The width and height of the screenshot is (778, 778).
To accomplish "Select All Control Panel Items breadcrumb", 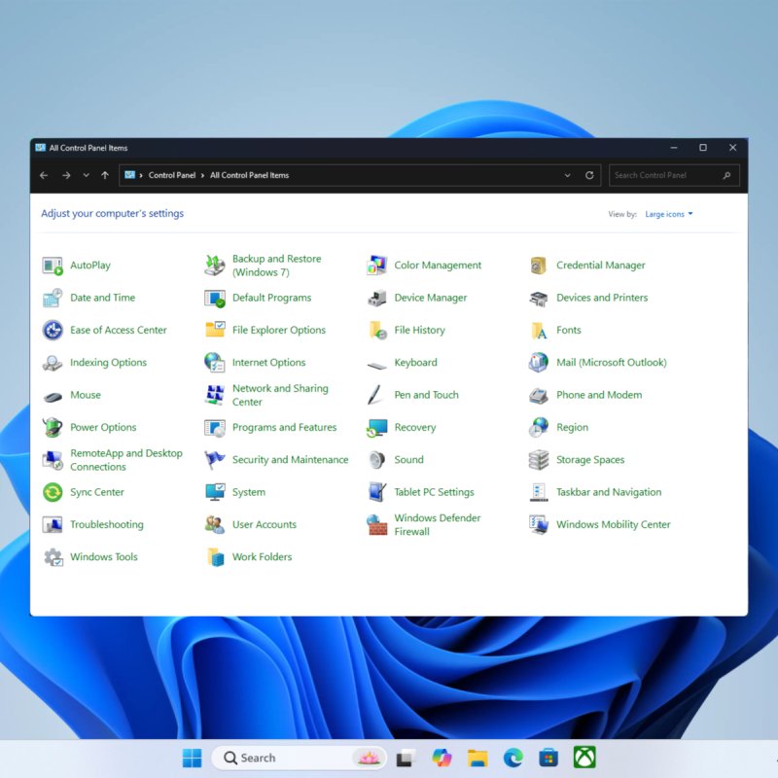I will [249, 176].
